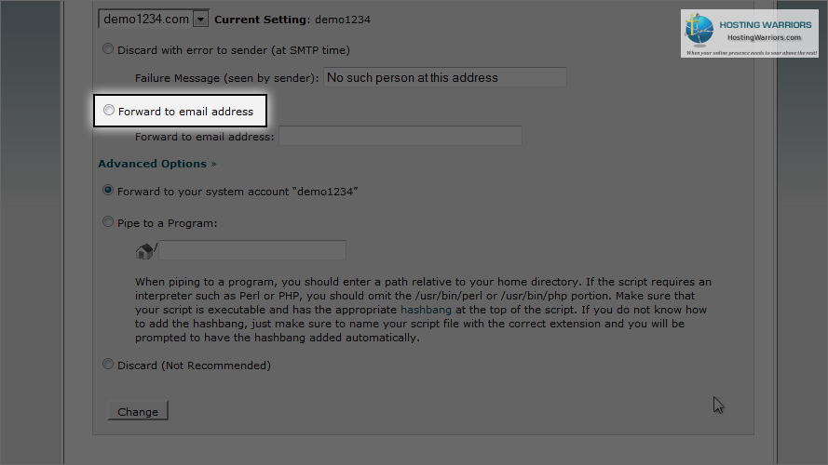This screenshot has width=828, height=465.
Task: Click the HostingWarriors.com watermark text
Action: click(x=764, y=37)
